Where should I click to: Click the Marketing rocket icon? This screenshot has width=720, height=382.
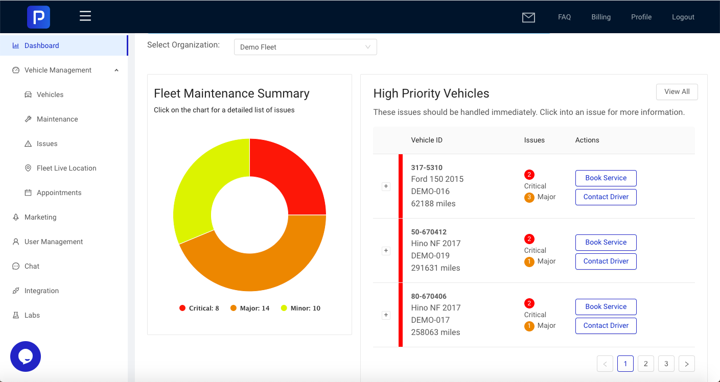pyautogui.click(x=16, y=217)
